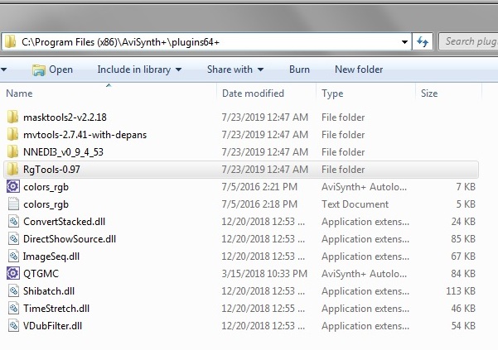
Task: Click the RgTools-0.97 folder icon
Action: (12, 170)
